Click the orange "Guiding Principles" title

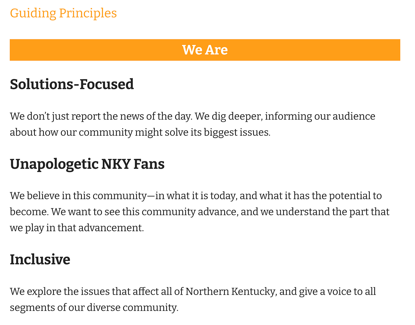pos(63,13)
